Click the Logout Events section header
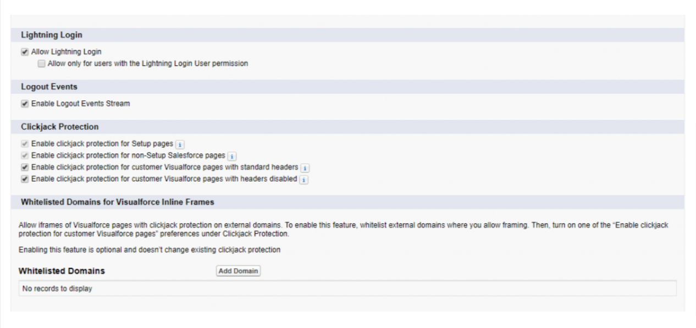This screenshot has height=328, width=696. [48, 87]
